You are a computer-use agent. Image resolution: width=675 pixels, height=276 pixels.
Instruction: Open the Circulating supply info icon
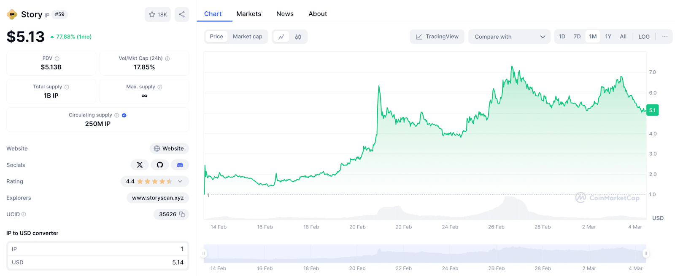point(117,115)
